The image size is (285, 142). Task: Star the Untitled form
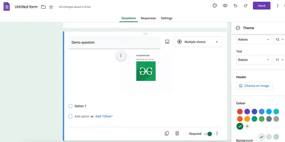[x=51, y=7]
